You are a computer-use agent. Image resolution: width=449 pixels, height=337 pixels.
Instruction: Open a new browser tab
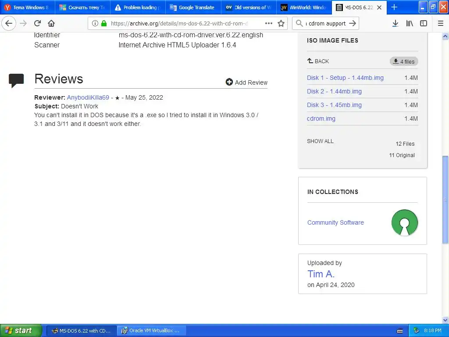[394, 7]
